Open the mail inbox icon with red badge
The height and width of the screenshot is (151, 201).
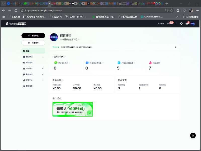(187, 23)
